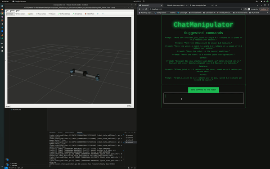Open the RViz toolbar minus dropdown
Screen dimensions: 270x169
click(x=103, y=14)
